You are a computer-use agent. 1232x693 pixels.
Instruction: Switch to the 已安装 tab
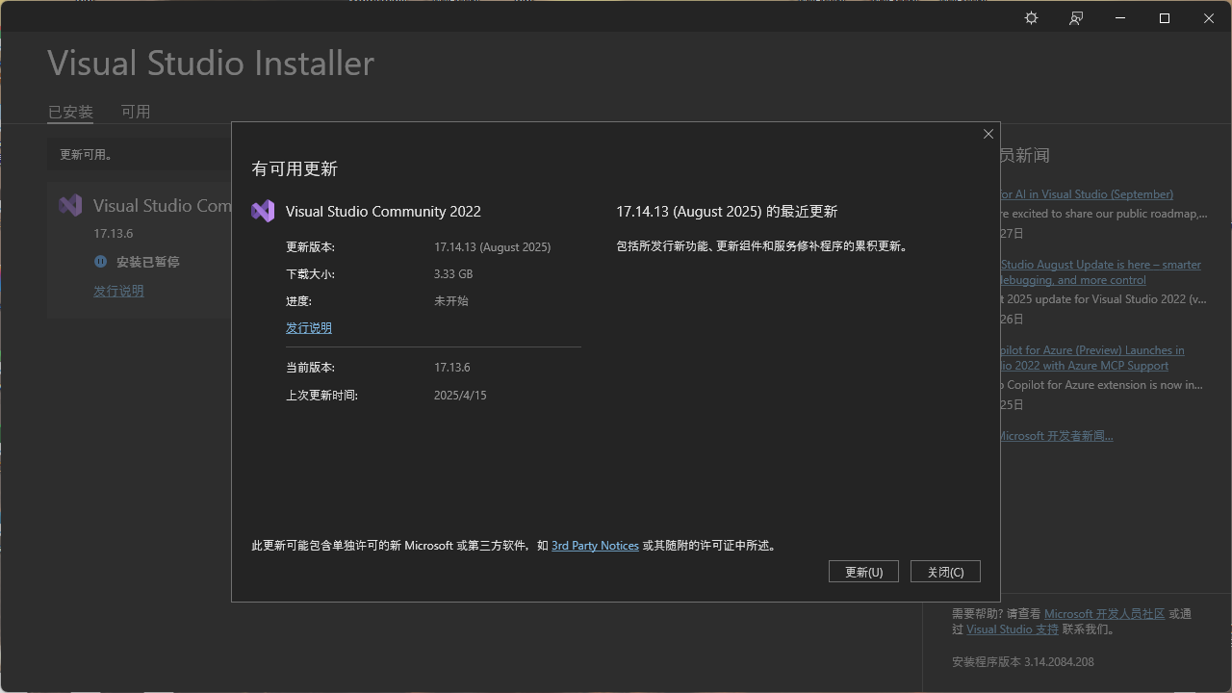70,112
